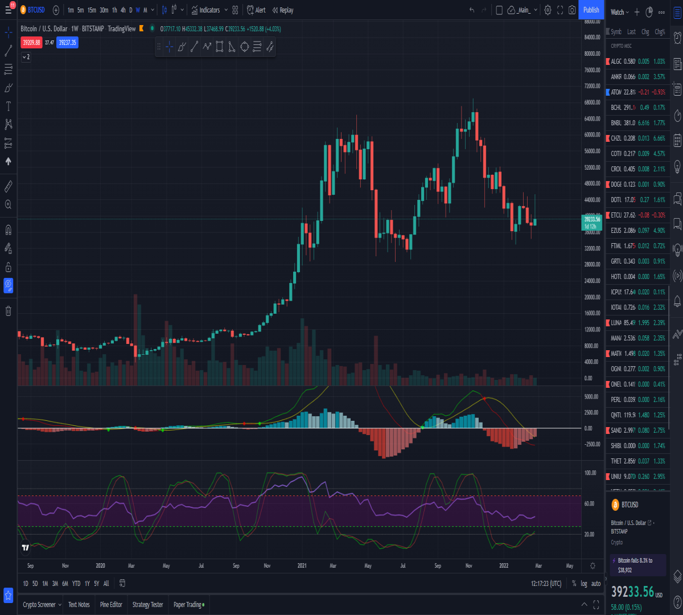This screenshot has height=615, width=683.
Task: Select the magnet mode tool
Action: [x=9, y=230]
